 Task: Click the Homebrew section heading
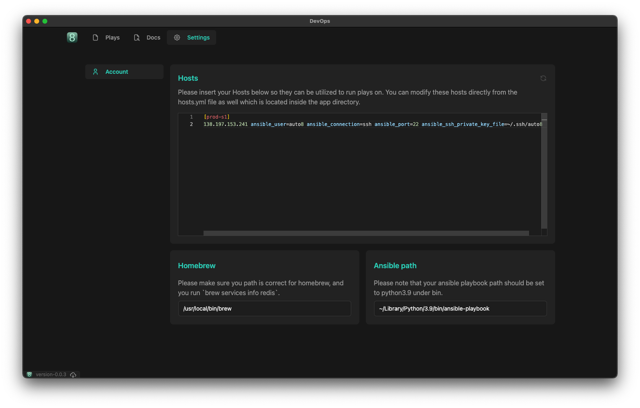tap(197, 266)
